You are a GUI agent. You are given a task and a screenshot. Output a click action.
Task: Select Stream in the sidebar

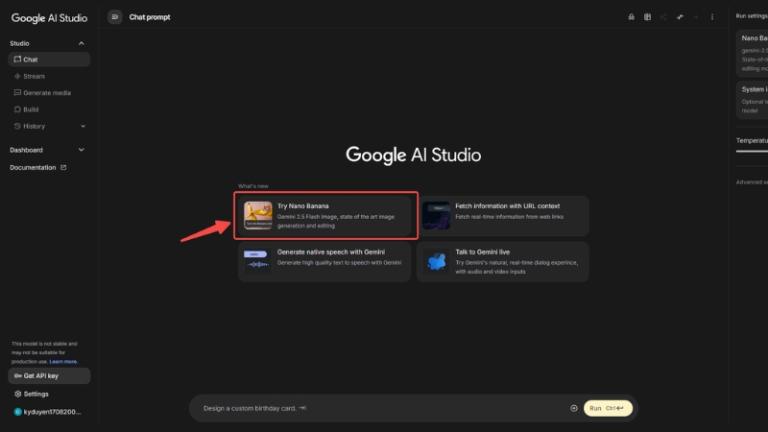pyautogui.click(x=34, y=76)
